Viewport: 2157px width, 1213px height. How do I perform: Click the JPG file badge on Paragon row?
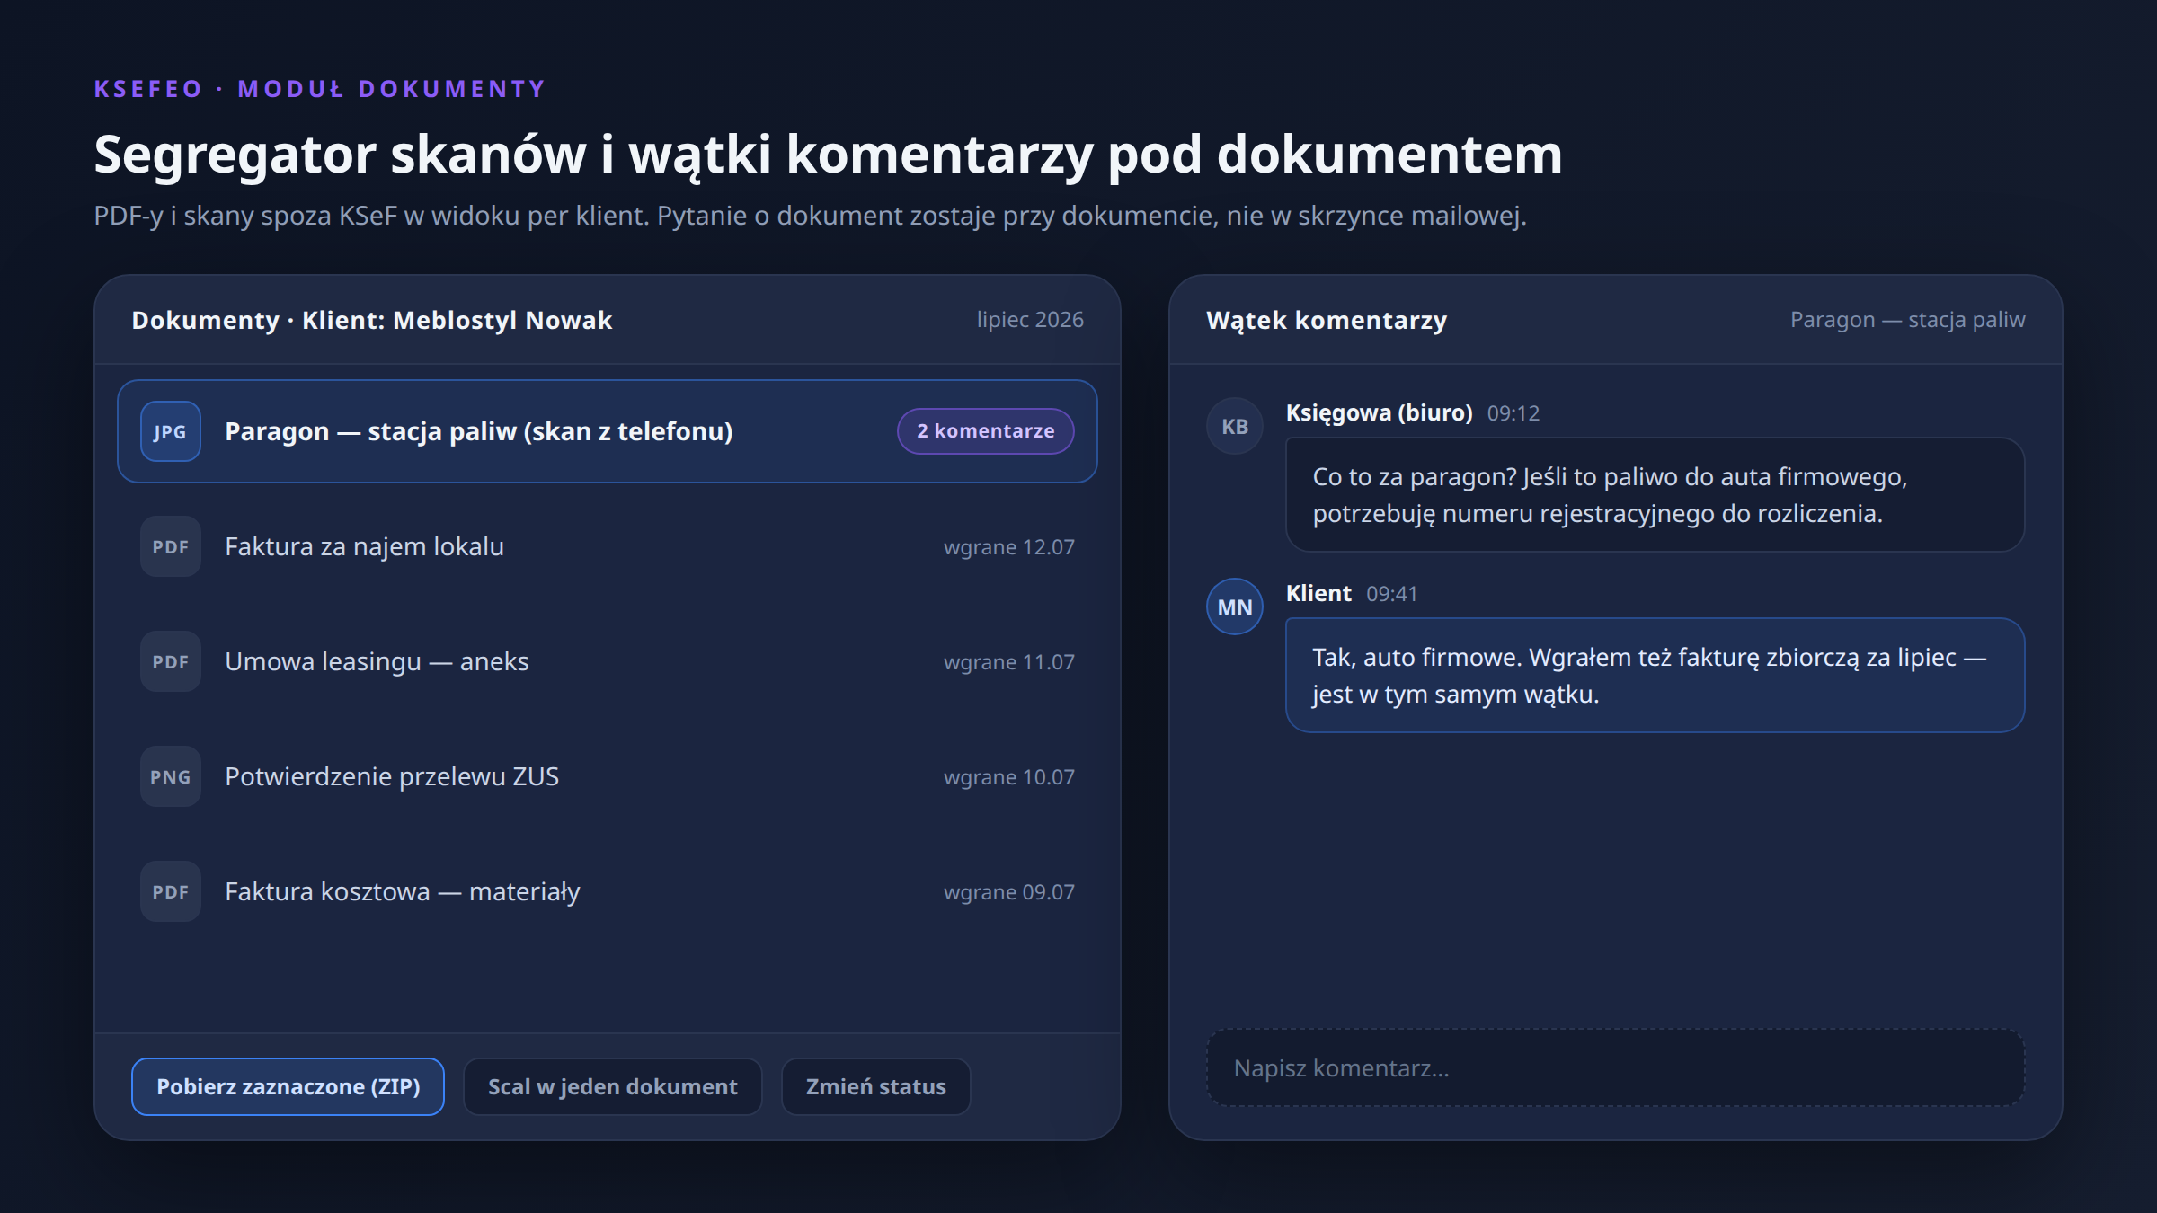pos(170,431)
